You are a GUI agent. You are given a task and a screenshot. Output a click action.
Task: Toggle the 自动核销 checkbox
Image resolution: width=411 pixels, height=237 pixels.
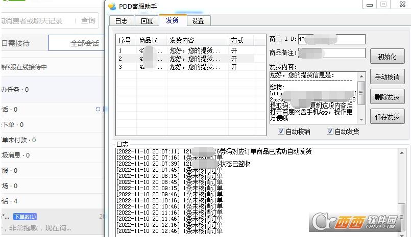[281, 131]
